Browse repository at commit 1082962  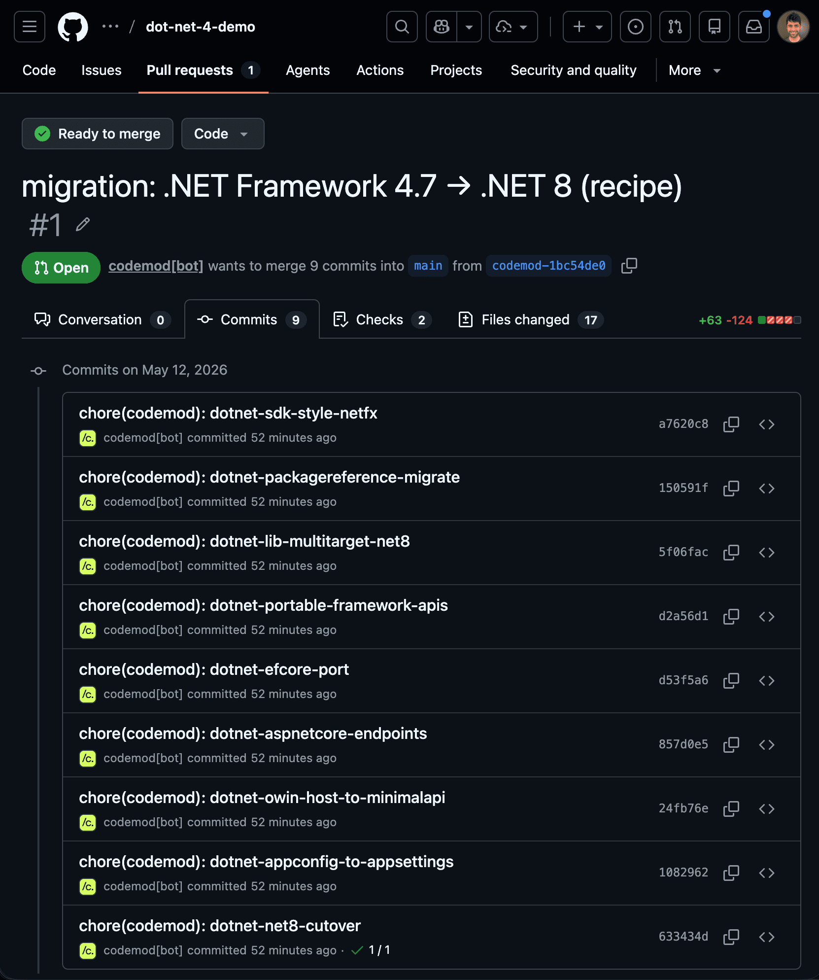coord(767,873)
